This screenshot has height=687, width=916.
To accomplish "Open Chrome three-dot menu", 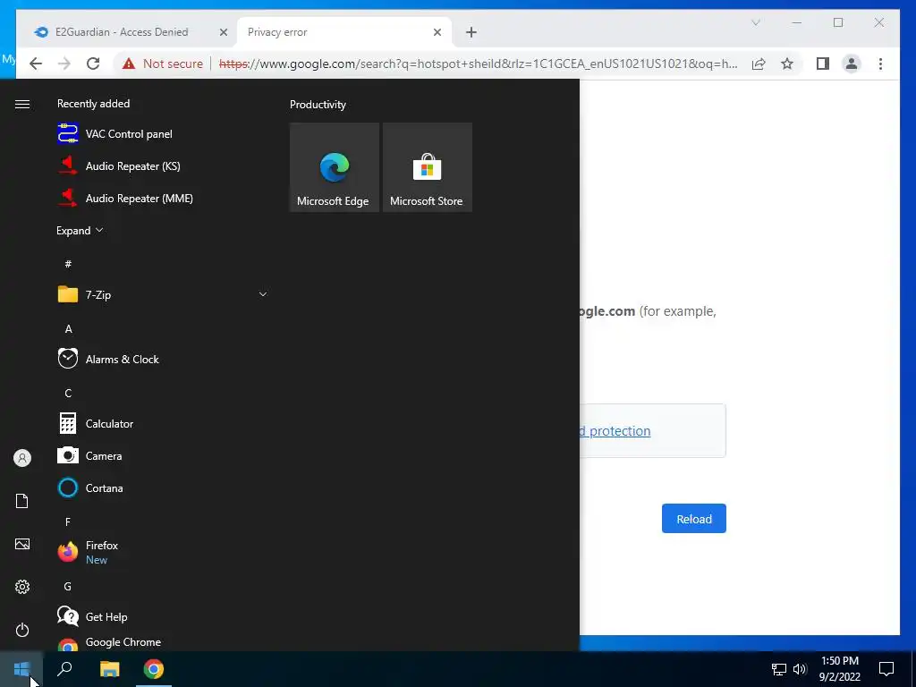I will click(880, 64).
